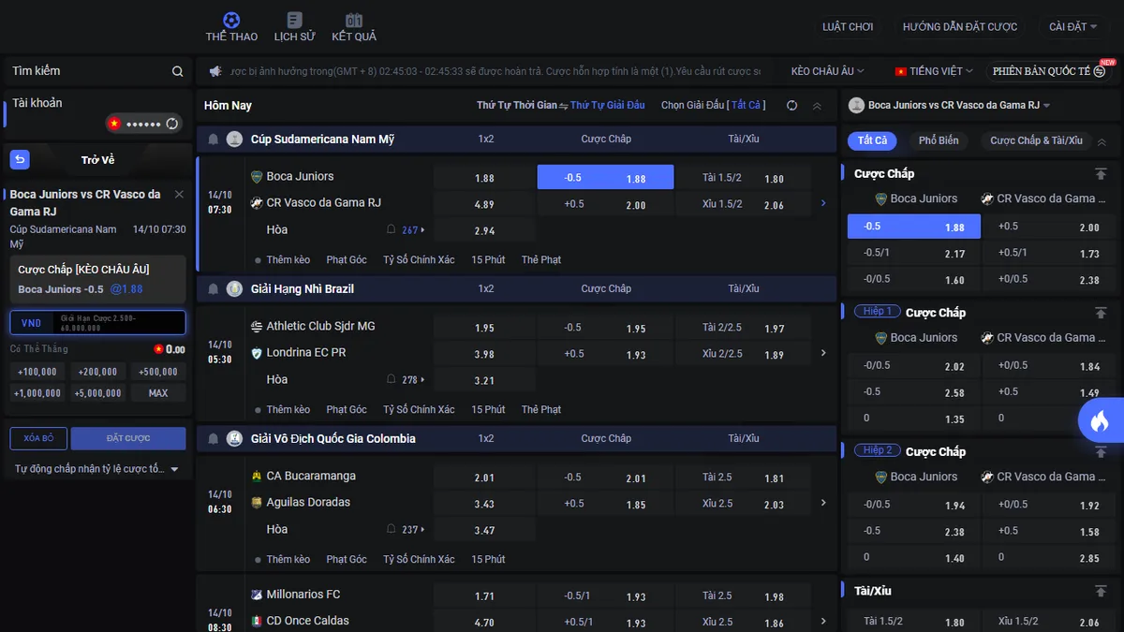Open the Thể Thao sports icon
Screen dimensions: 1124x632
pyautogui.click(x=231, y=20)
